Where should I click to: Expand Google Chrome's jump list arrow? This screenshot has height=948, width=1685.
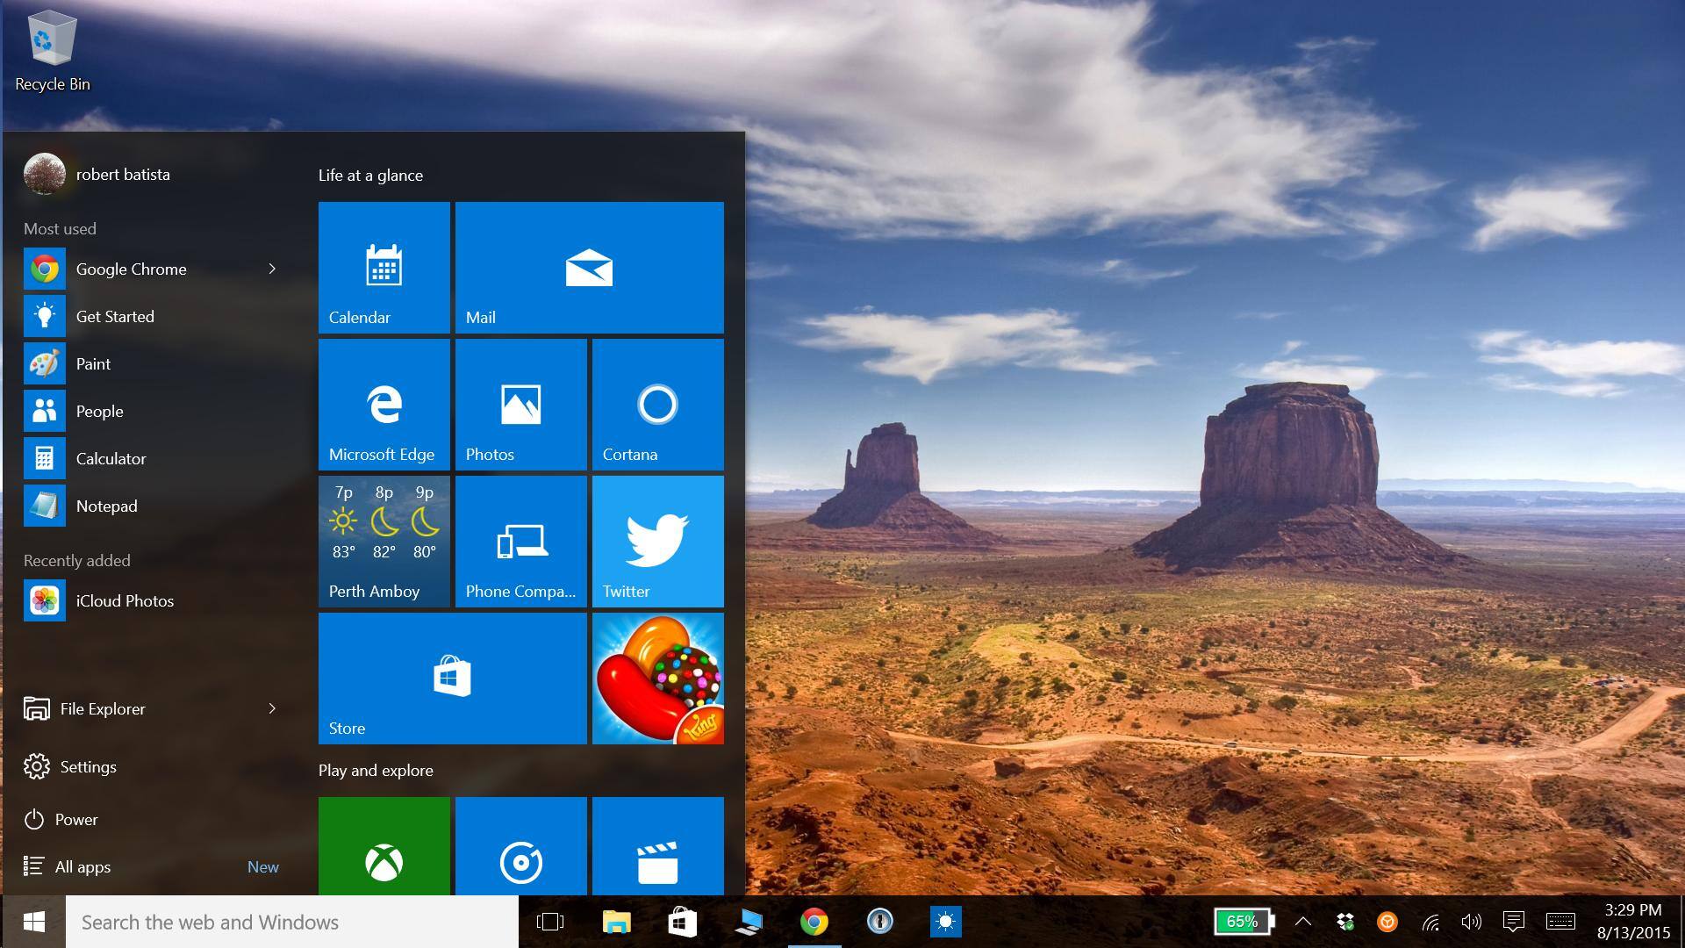[x=273, y=269]
